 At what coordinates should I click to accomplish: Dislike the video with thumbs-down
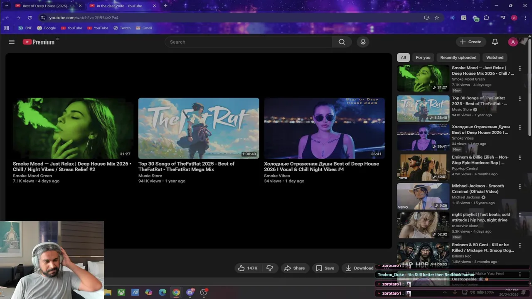[269, 268]
